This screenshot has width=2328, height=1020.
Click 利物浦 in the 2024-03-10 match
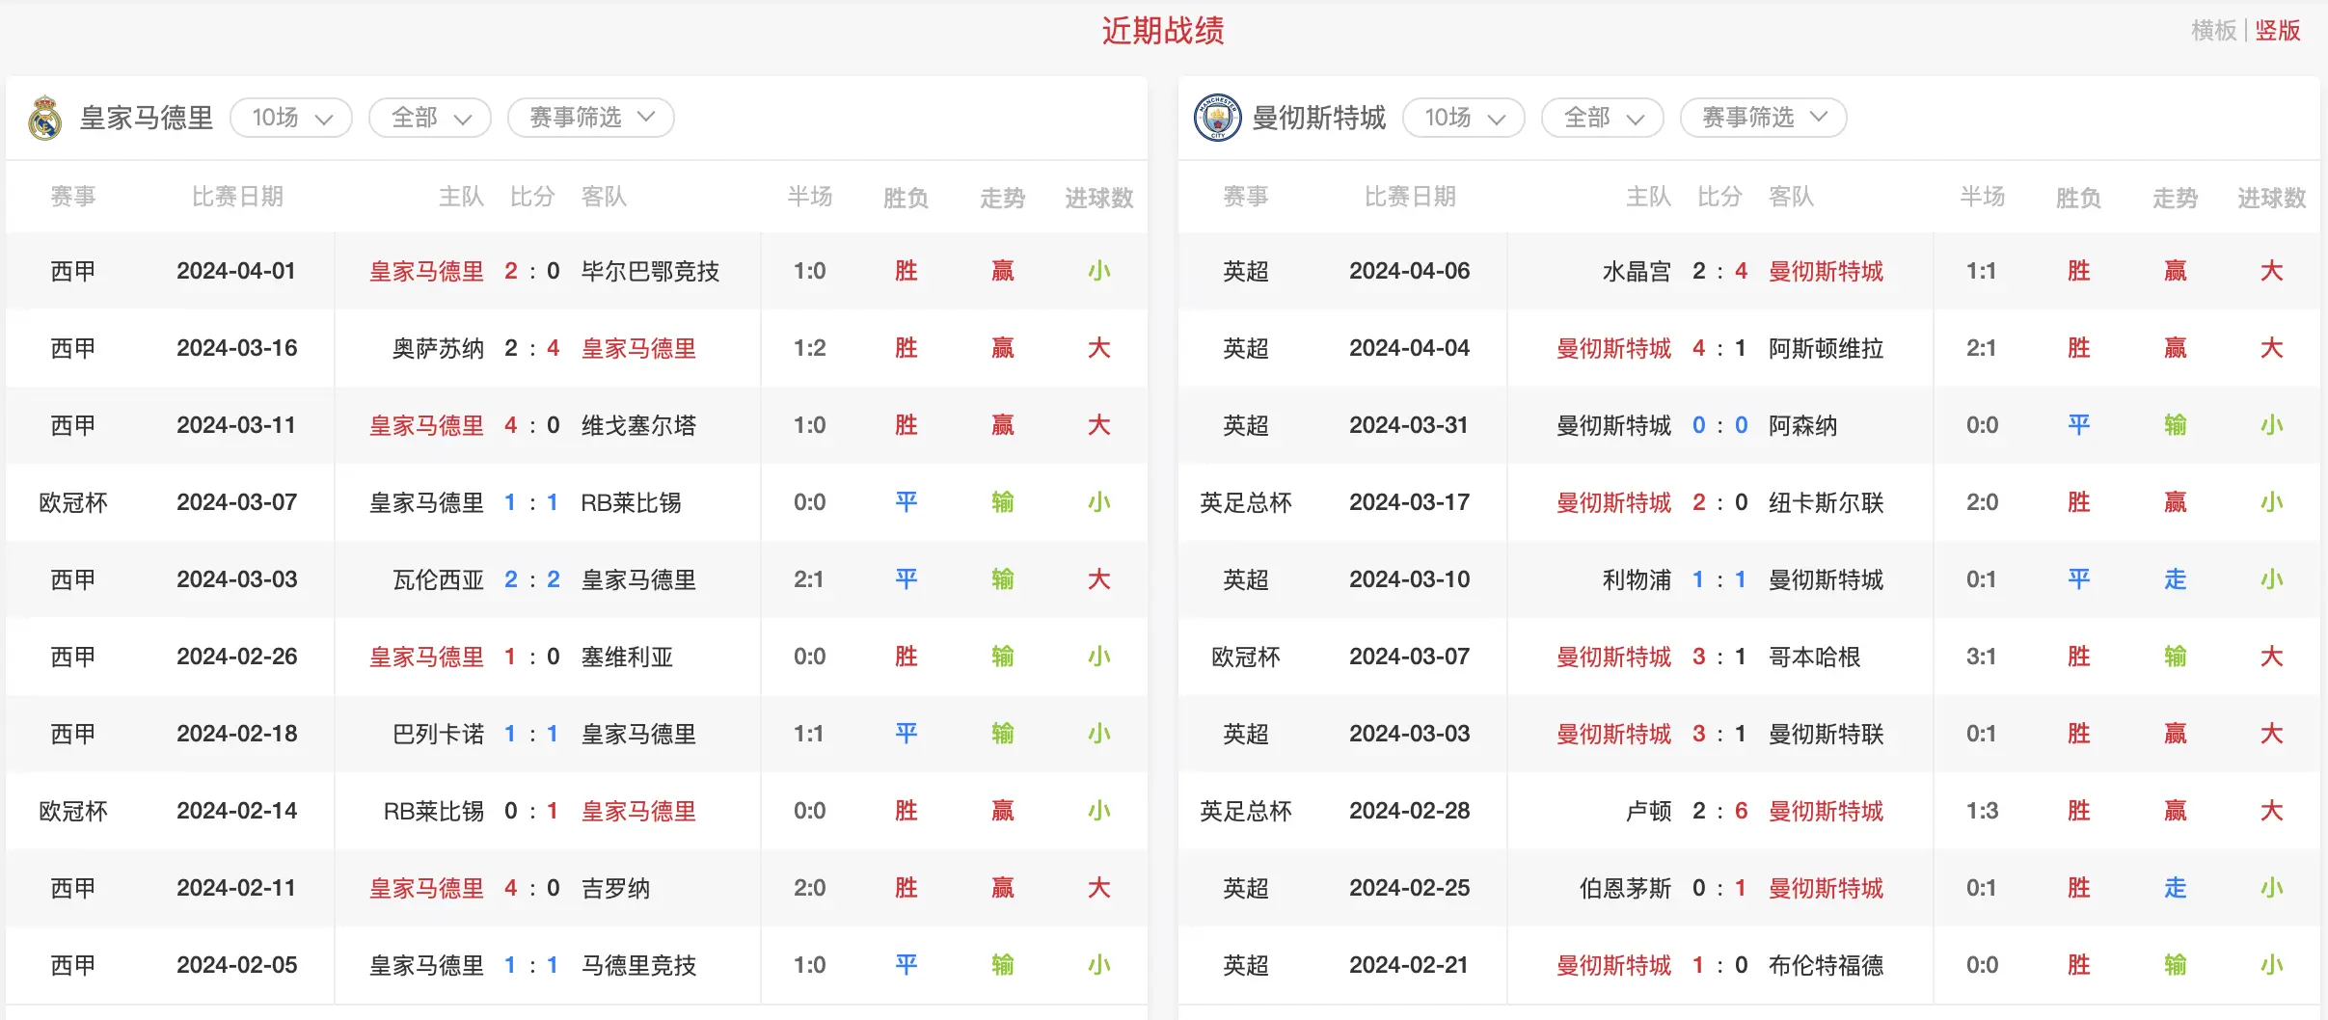1637,579
